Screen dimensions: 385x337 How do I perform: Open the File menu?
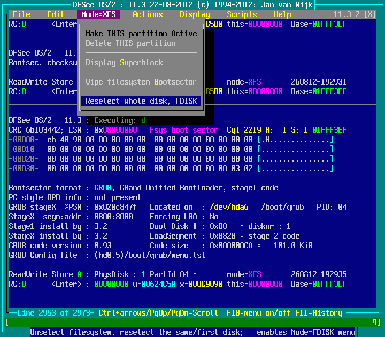(21, 14)
